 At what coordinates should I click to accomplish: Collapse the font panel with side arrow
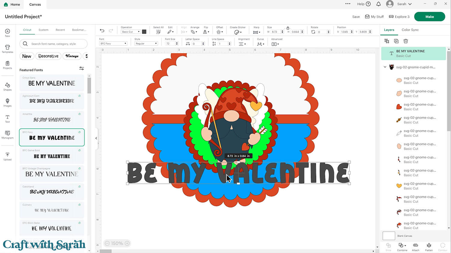pyautogui.click(x=96, y=138)
